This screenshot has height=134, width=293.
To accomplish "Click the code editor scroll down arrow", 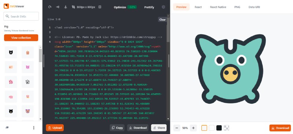I will [x=168, y=119].
